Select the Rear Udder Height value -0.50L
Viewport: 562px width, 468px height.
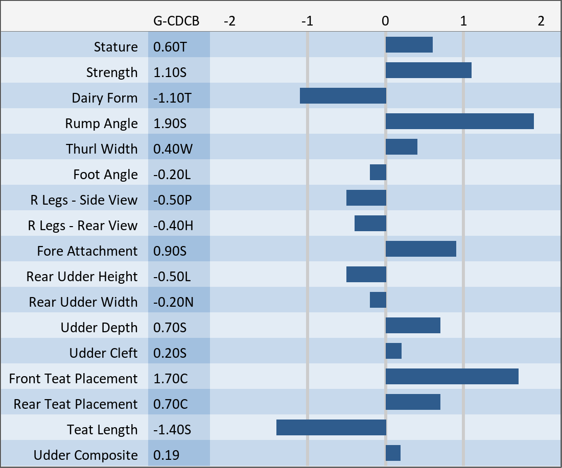click(x=172, y=277)
